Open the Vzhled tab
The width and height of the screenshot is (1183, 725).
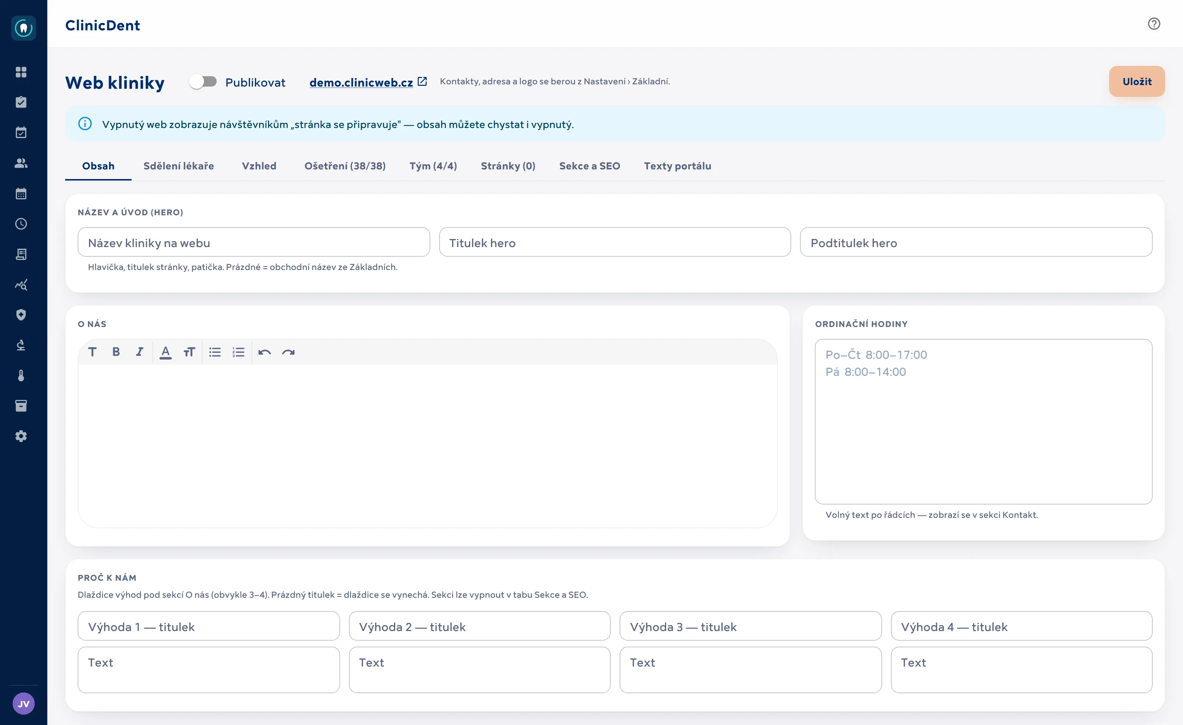[259, 166]
